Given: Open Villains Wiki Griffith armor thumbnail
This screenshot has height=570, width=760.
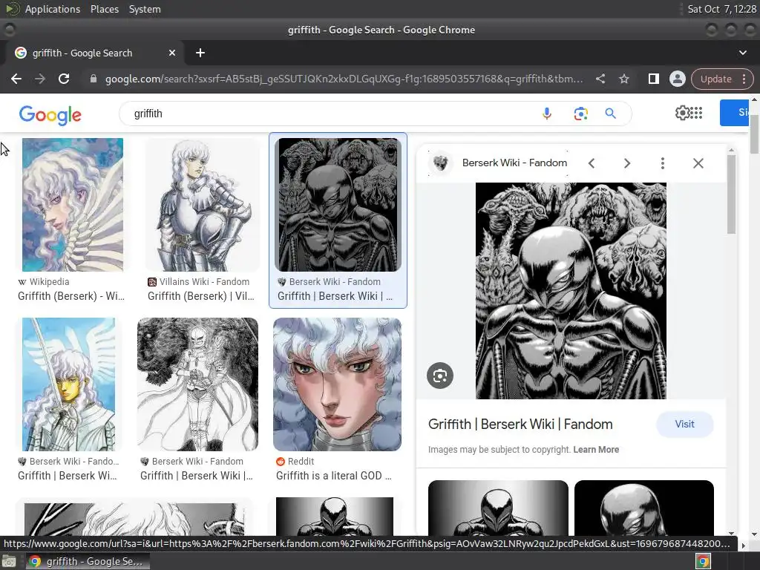Looking at the screenshot, I should (x=203, y=205).
